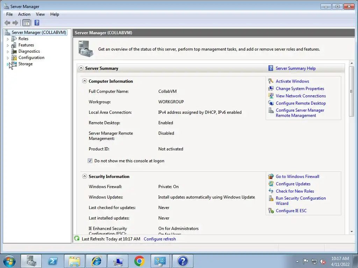Click icon beside Run Security Configuration Wizard
The height and width of the screenshot is (268, 358).
tap(271, 199)
